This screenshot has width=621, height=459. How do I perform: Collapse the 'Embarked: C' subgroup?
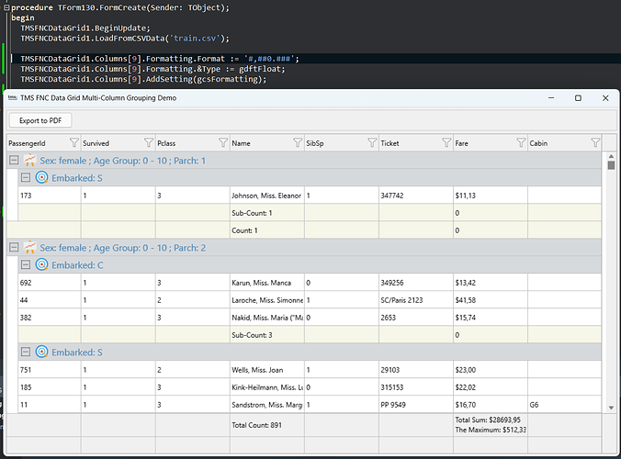26,264
